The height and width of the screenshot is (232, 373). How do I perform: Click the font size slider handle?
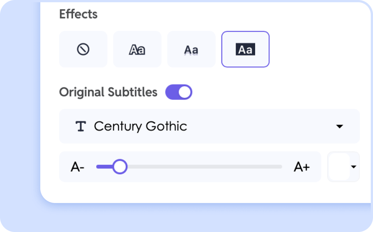(x=120, y=167)
